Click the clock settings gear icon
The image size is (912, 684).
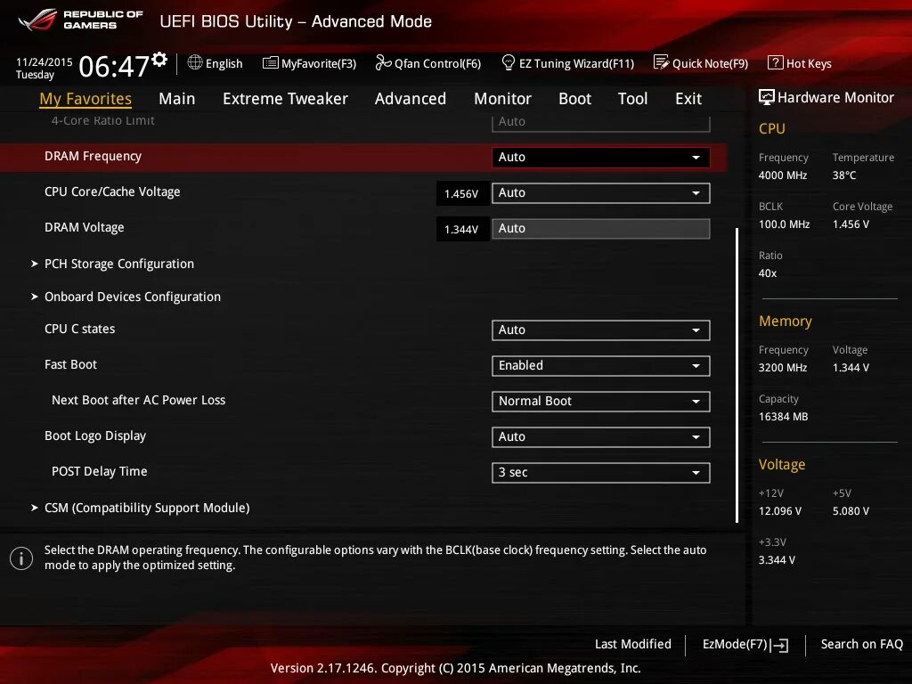click(159, 60)
